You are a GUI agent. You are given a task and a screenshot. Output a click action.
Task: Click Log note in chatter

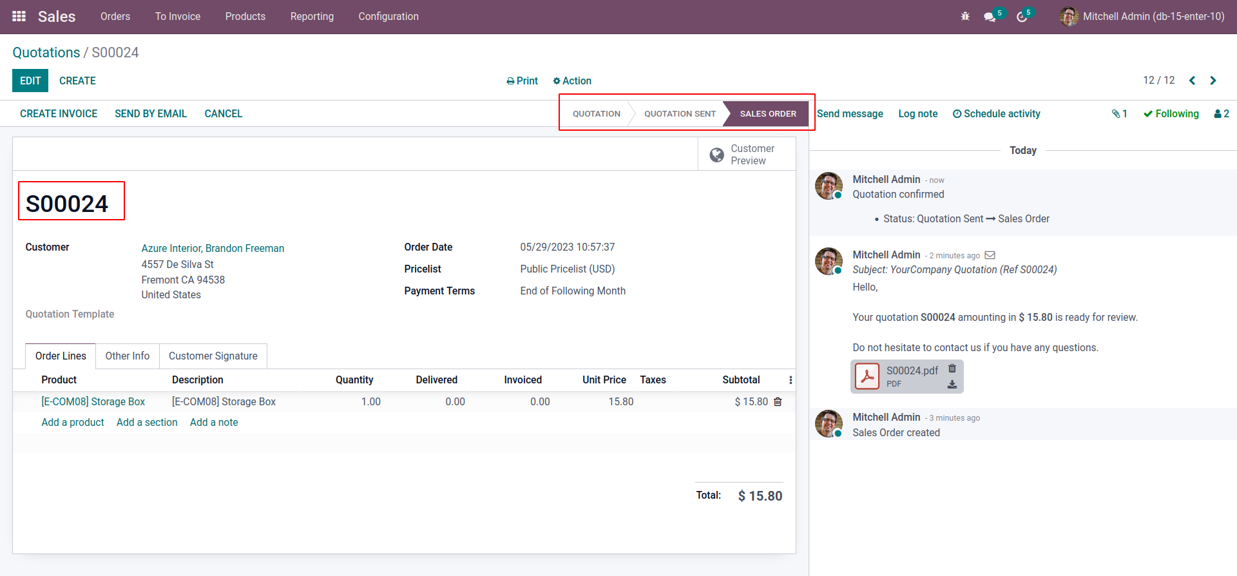click(918, 114)
